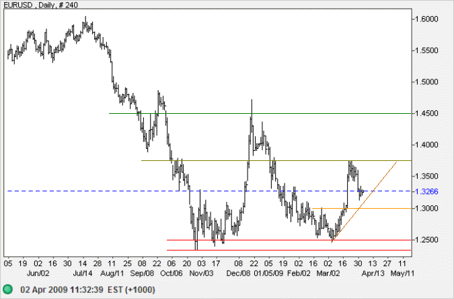Click the Sep/08 date label
Screen dimensions: 454x299
[x=142, y=273]
